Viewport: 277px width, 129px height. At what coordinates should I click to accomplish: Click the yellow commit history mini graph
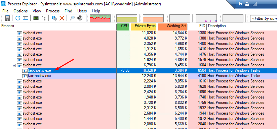point(127,18)
